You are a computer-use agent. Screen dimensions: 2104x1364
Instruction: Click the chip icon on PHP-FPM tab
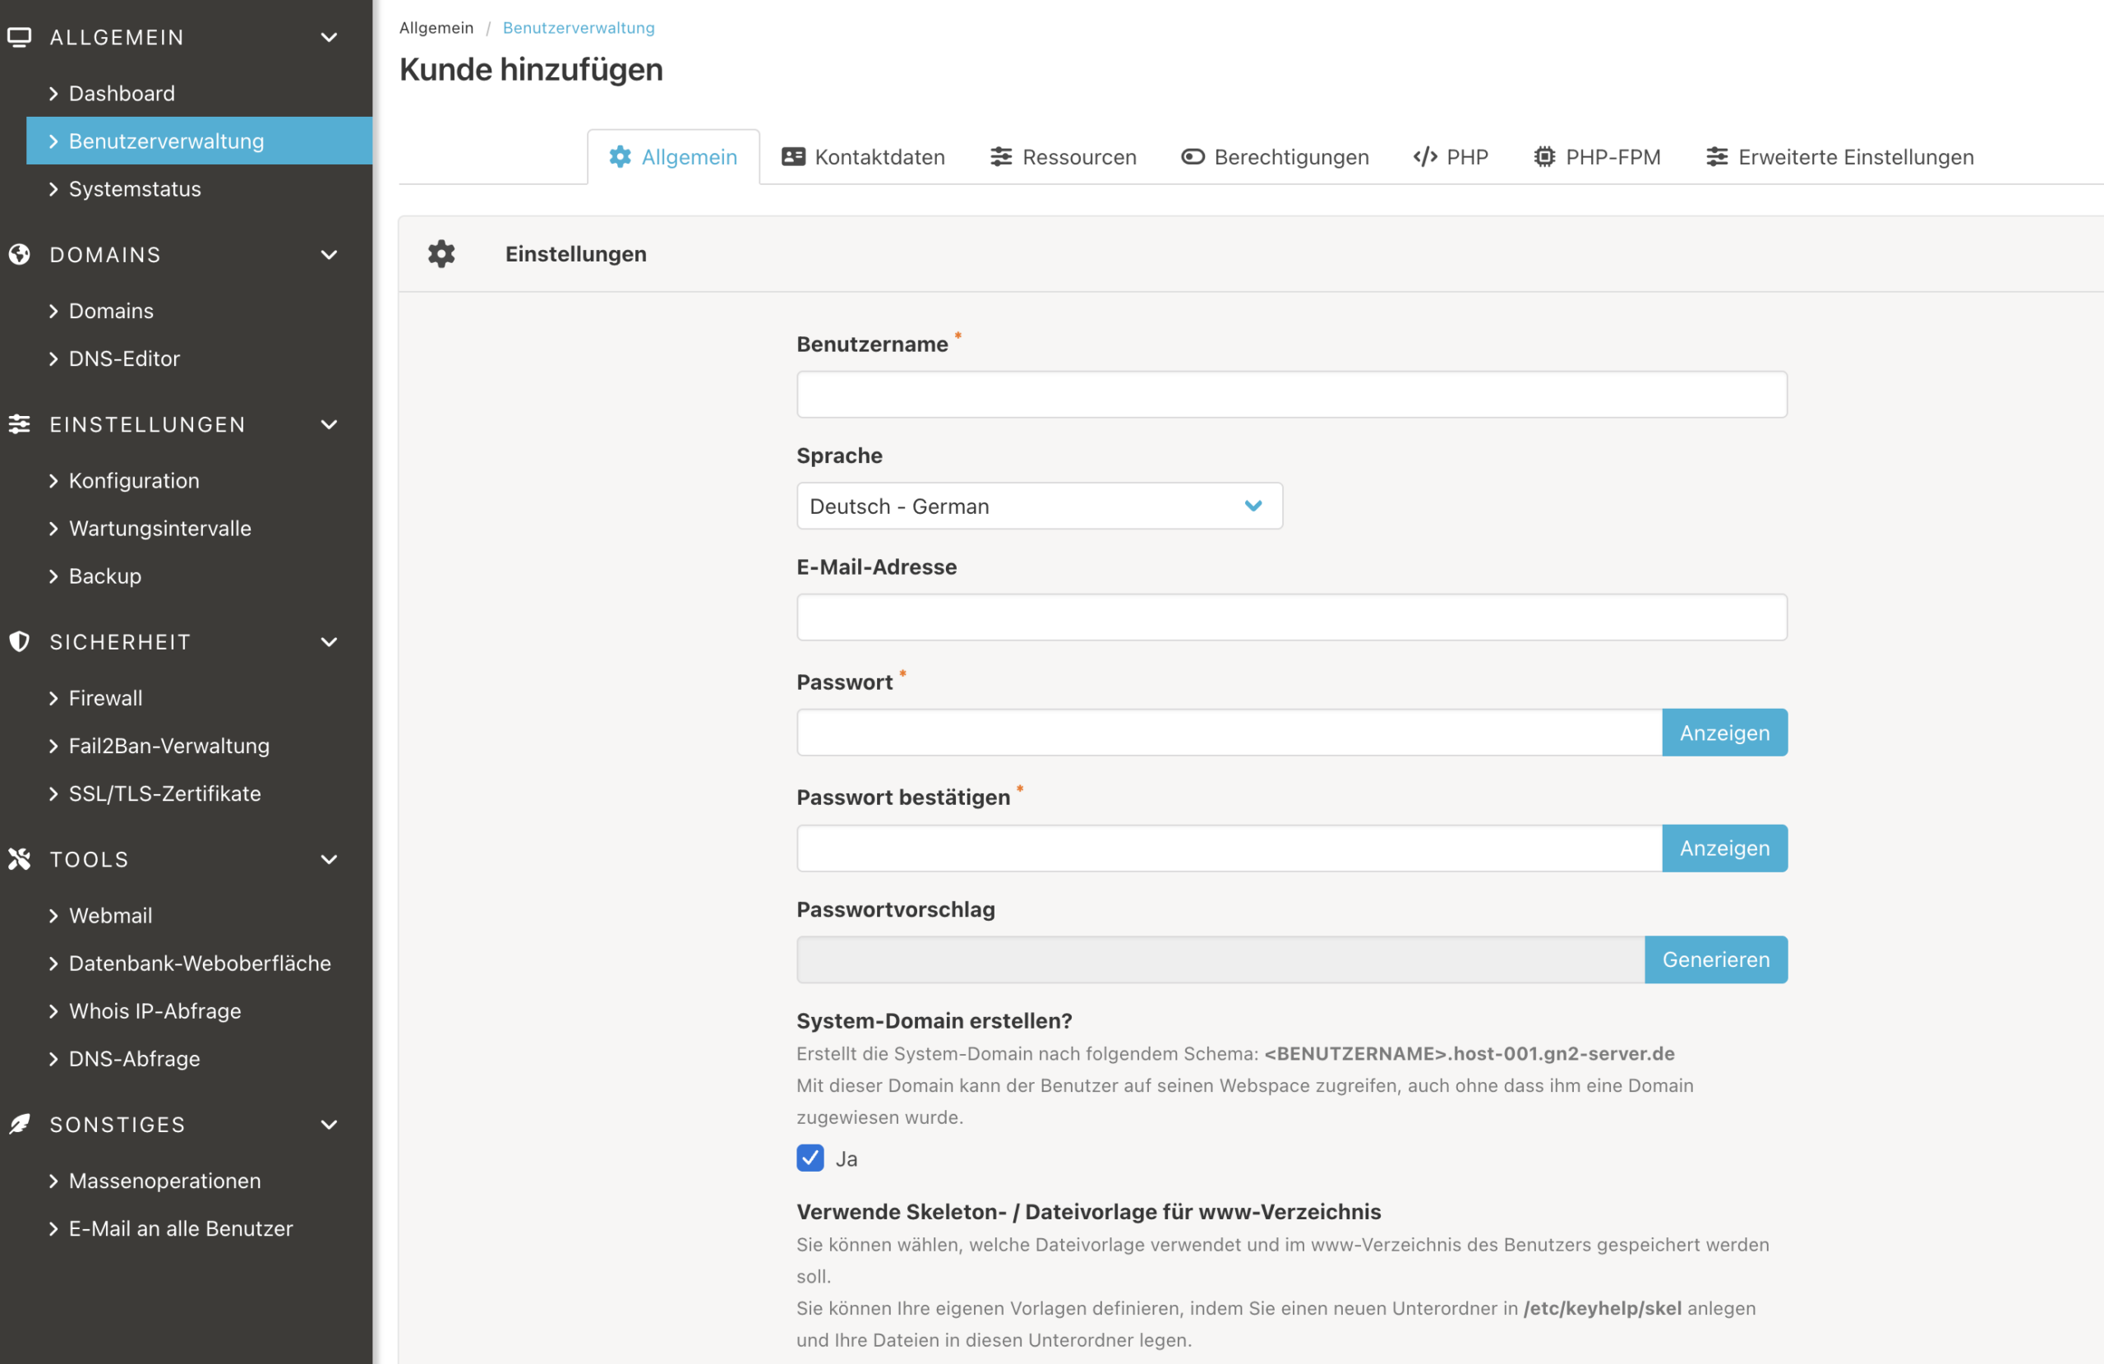click(x=1543, y=156)
